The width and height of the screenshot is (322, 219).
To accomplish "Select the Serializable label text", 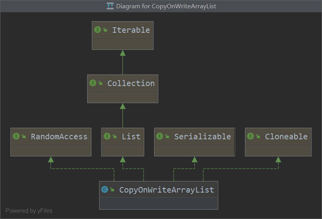I will coord(202,137).
